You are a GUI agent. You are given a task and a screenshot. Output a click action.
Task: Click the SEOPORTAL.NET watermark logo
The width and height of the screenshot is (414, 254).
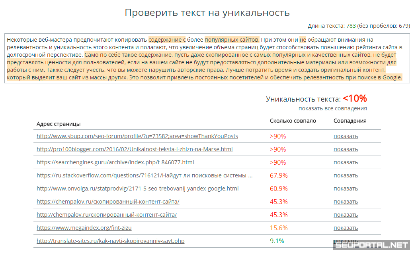(x=372, y=245)
